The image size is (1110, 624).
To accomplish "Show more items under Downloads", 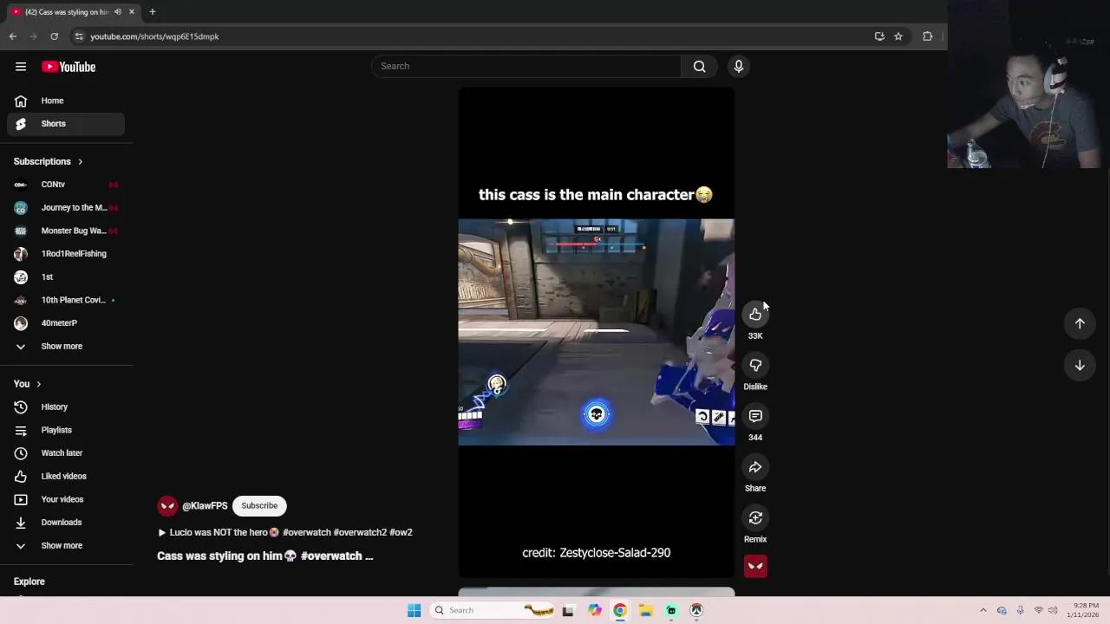I will click(66, 545).
